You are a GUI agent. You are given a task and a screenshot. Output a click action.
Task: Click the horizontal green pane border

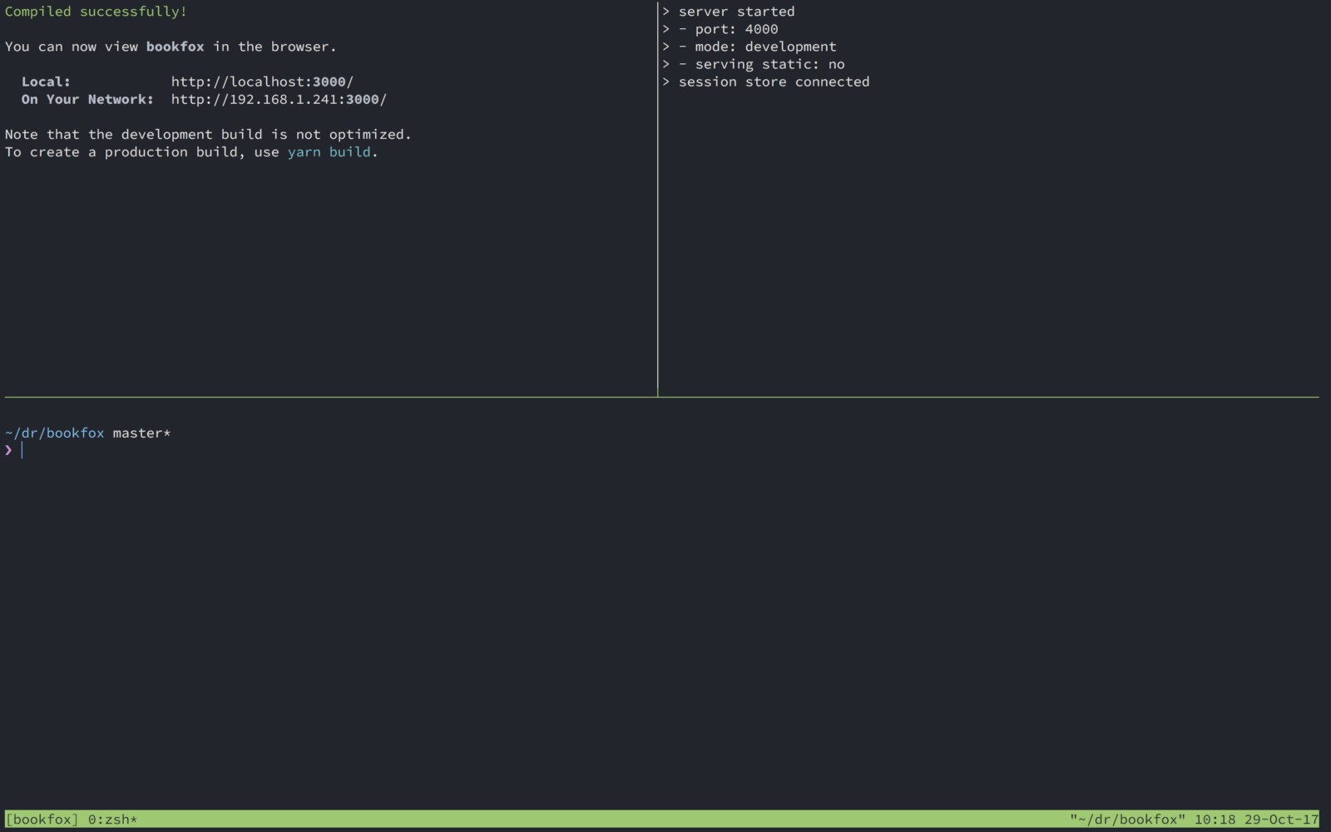(662, 397)
